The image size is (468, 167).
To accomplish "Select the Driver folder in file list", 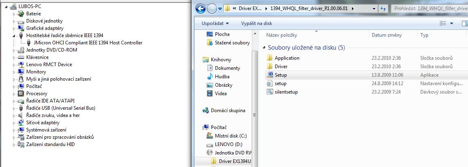I will point(281,67).
